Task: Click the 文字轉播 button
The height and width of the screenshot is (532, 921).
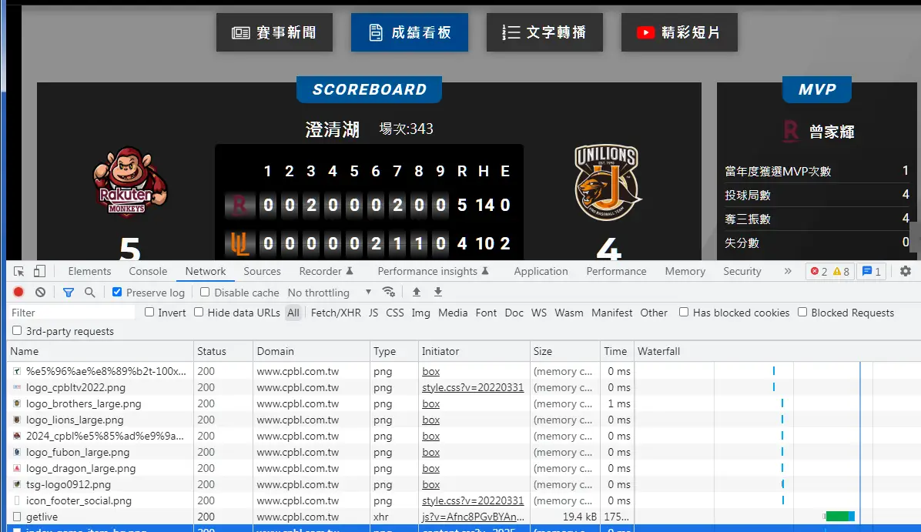Action: tap(544, 32)
